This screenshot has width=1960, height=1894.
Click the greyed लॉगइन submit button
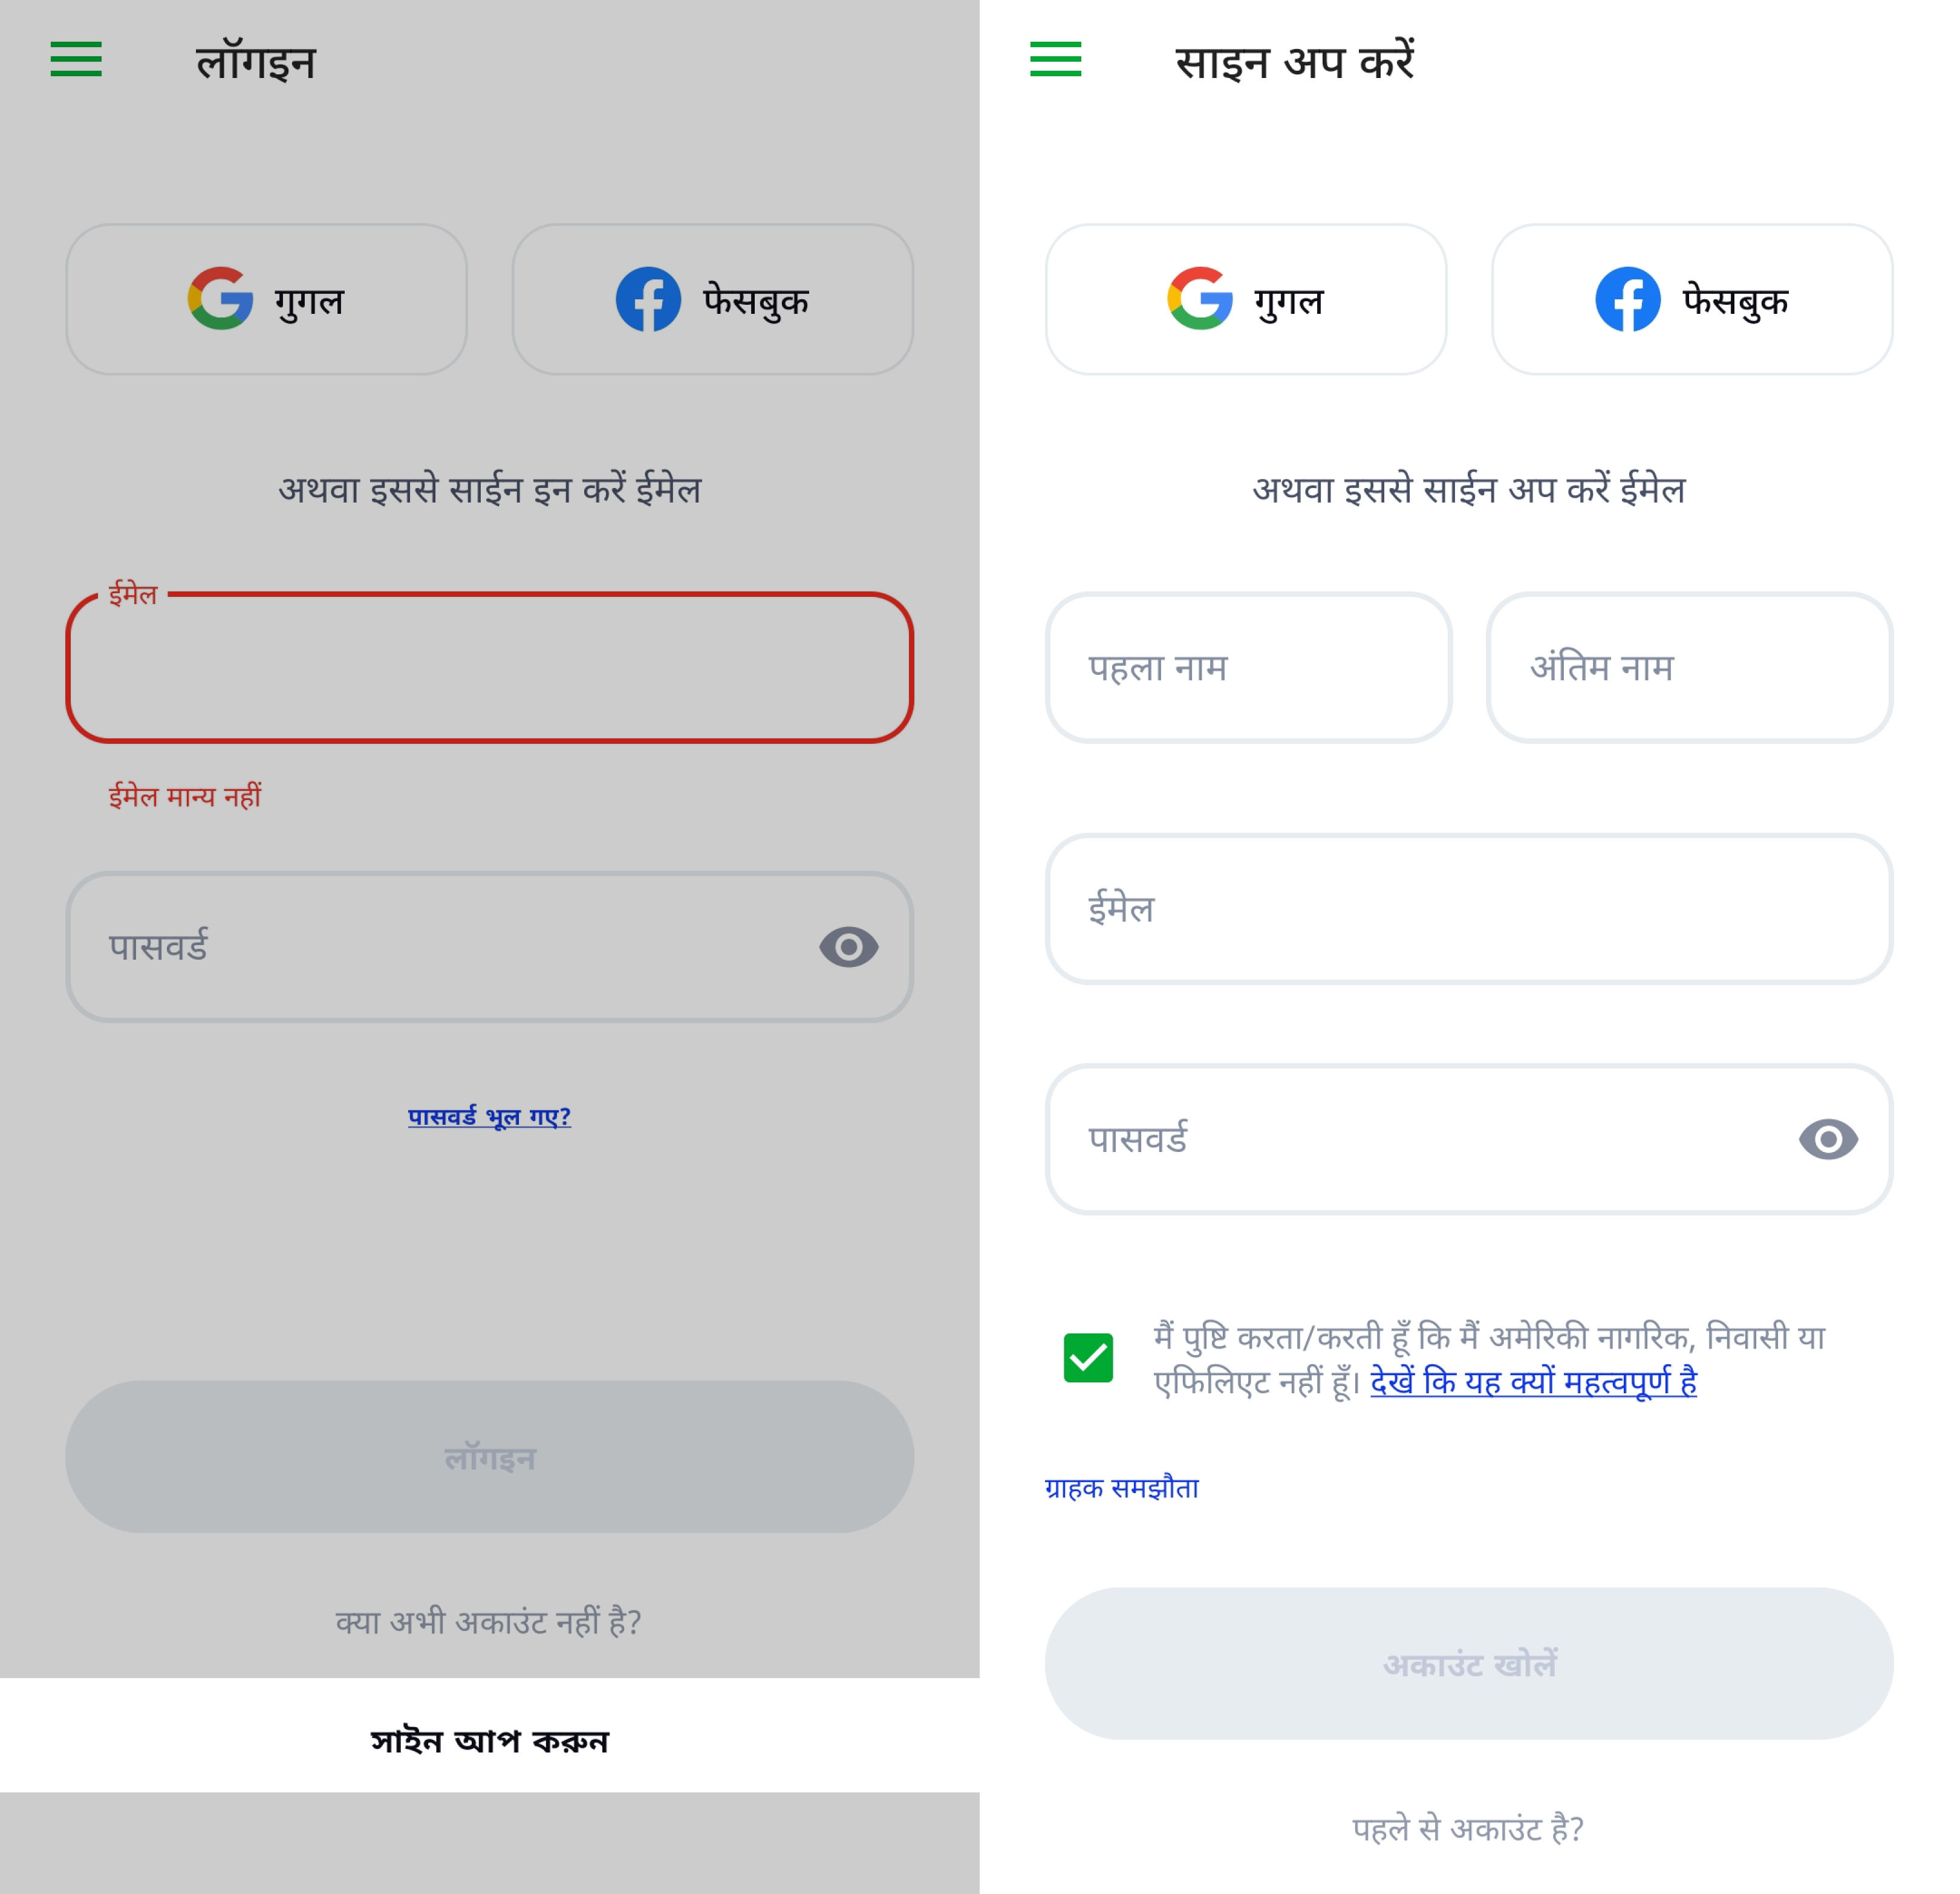point(490,1457)
